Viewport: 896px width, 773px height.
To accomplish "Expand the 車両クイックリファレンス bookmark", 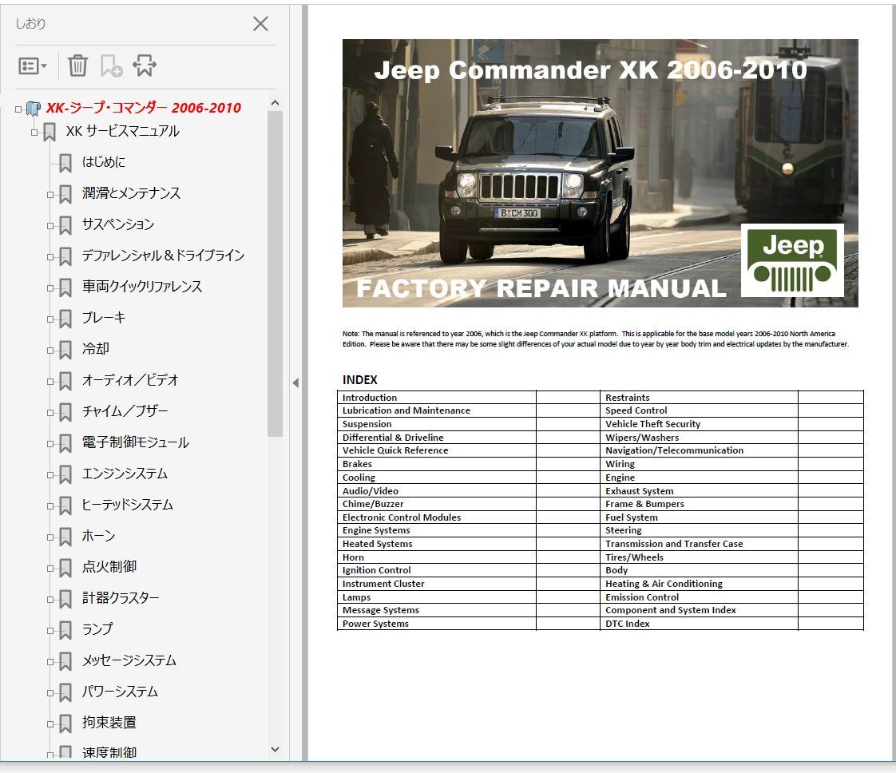I will [50, 288].
